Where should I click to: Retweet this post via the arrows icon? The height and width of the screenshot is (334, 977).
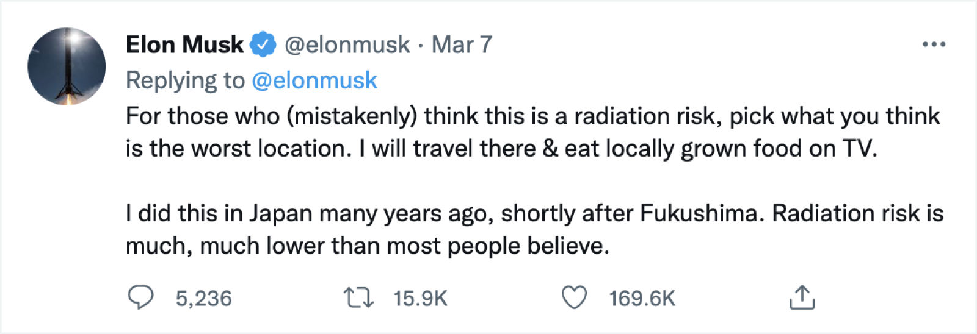358,298
